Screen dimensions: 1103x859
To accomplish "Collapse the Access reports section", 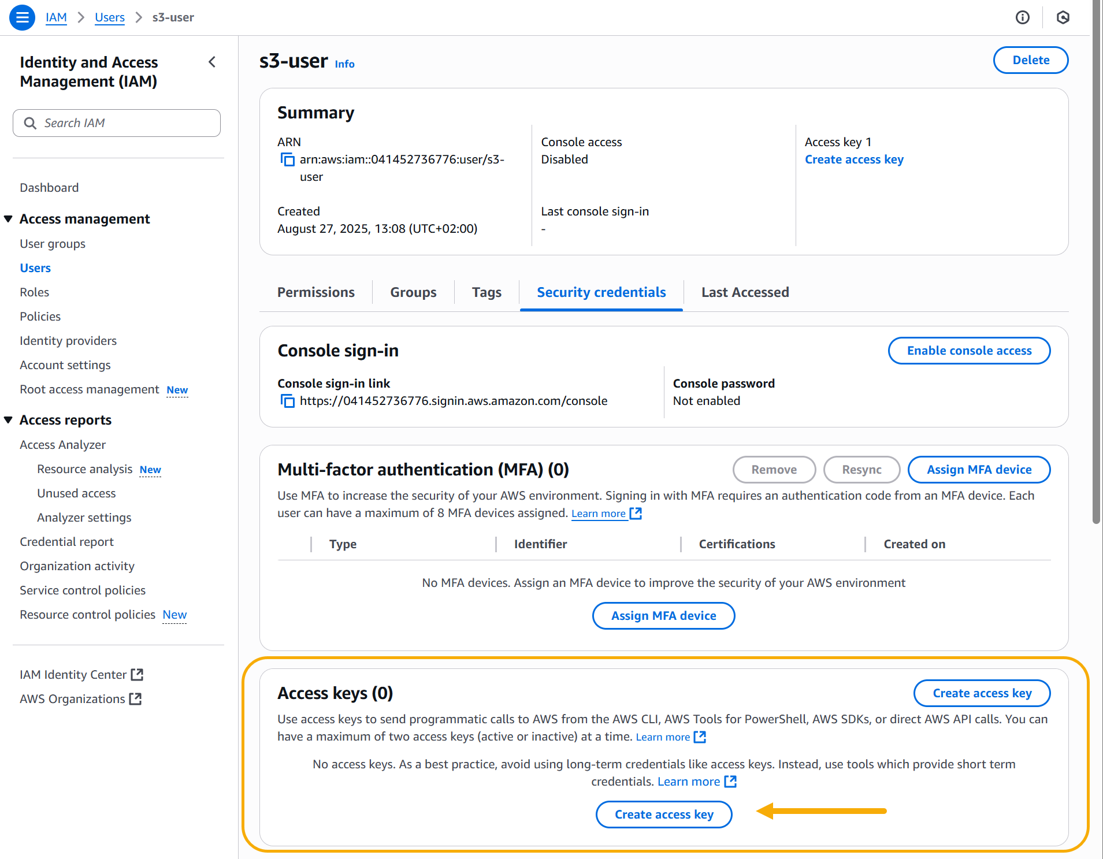I will pyautogui.click(x=9, y=420).
